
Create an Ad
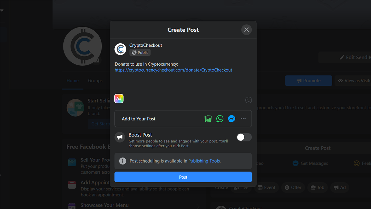click(x=339, y=187)
